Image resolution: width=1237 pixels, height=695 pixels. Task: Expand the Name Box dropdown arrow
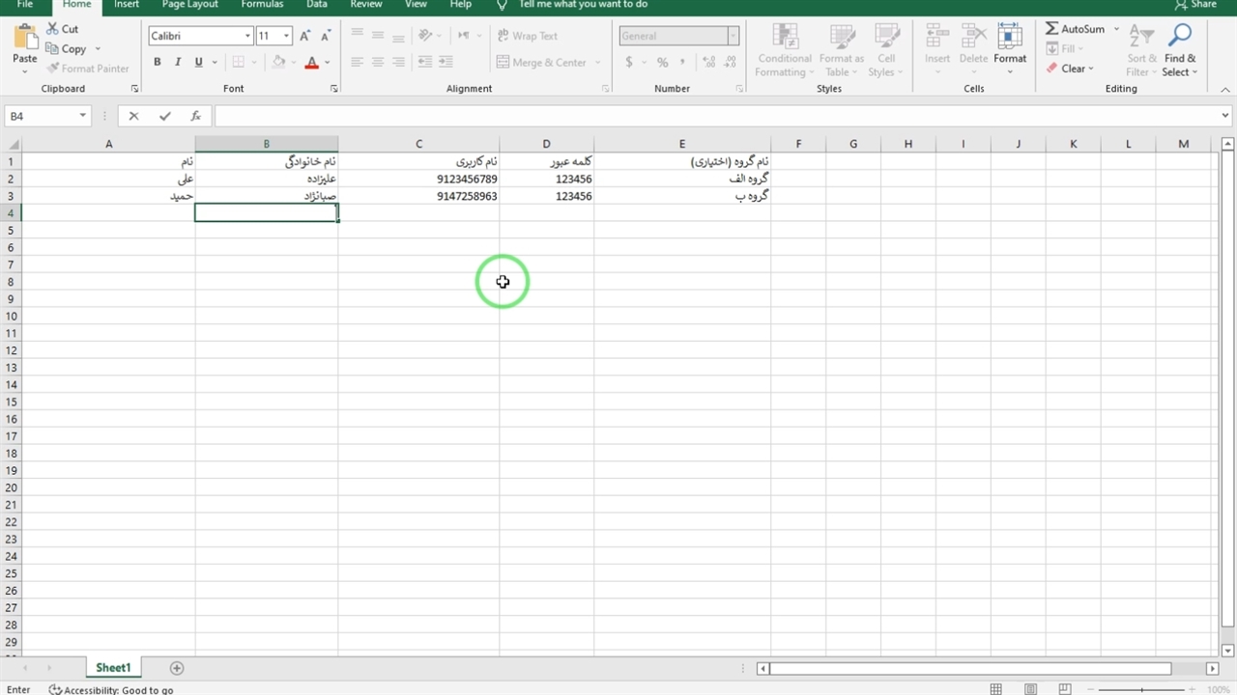(x=83, y=116)
